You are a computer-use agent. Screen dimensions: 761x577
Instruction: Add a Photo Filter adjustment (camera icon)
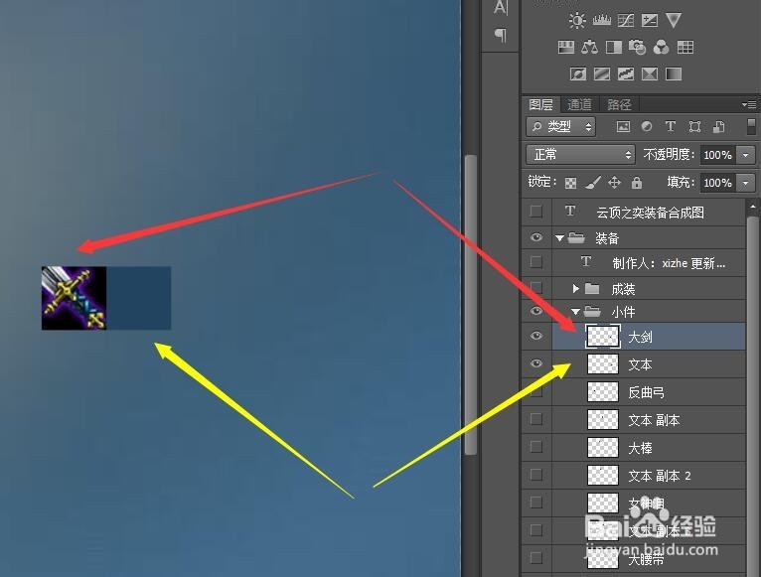637,47
